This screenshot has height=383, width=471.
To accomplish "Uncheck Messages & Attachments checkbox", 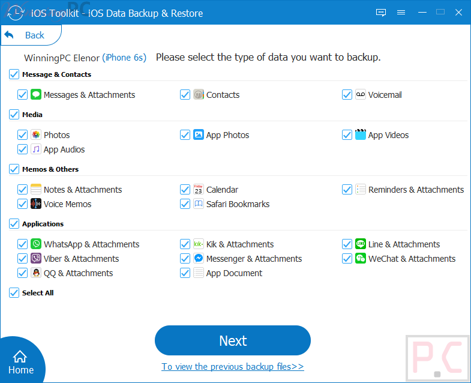I will (23, 94).
